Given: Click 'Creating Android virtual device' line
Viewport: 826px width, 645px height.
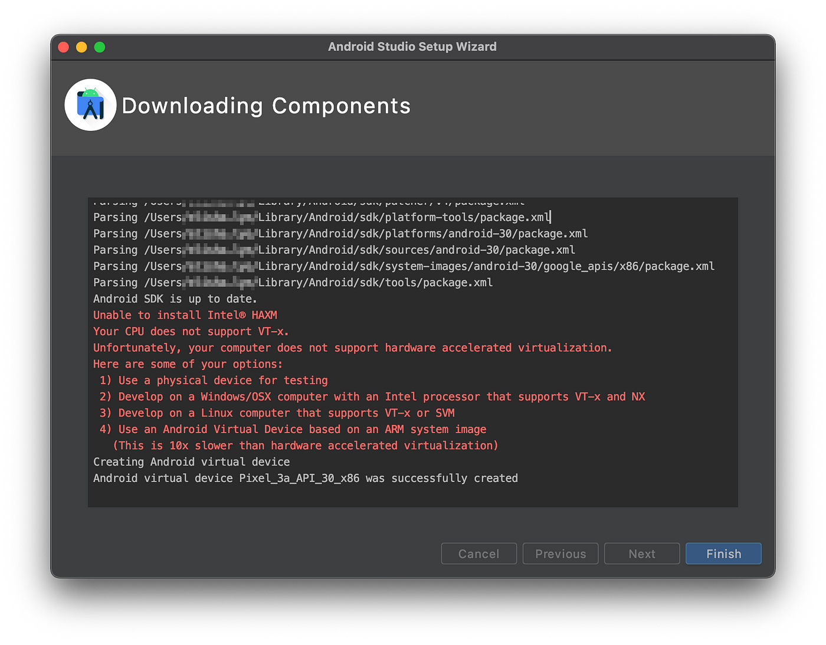Looking at the screenshot, I should point(192,462).
